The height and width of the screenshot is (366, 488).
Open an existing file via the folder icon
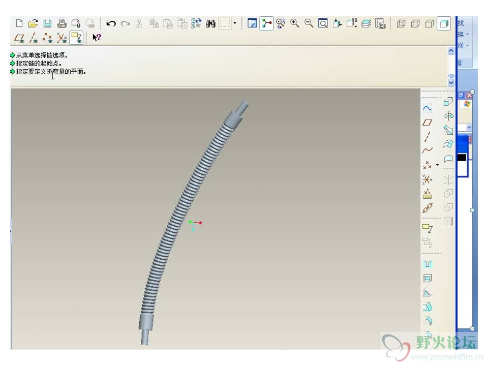point(33,23)
